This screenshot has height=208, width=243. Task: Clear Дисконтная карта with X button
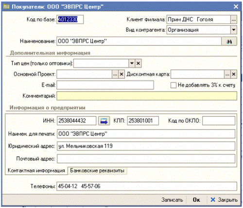(x=234, y=74)
